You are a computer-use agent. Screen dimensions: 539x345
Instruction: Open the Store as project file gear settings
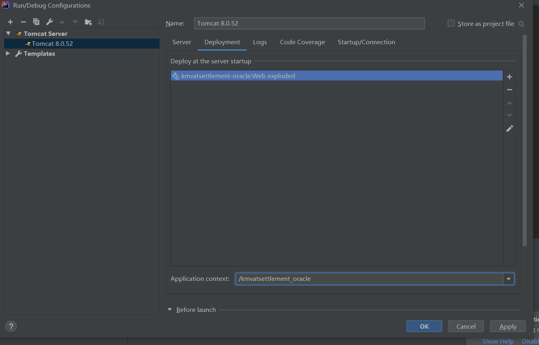click(521, 24)
